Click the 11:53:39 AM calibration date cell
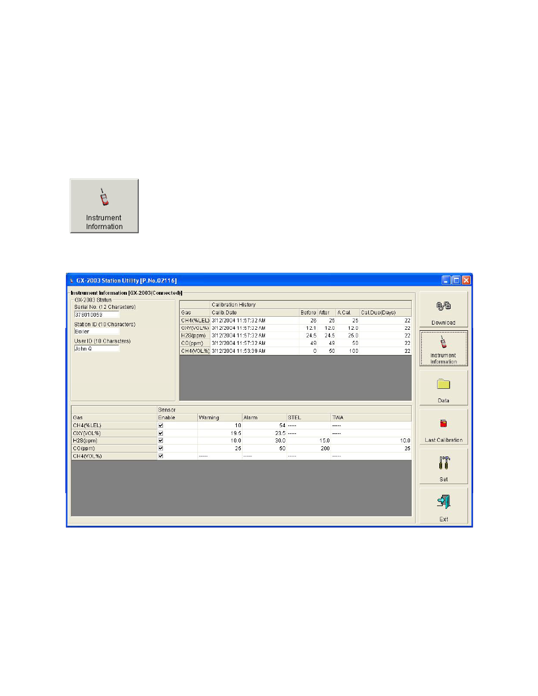538x696 pixels. pos(255,351)
